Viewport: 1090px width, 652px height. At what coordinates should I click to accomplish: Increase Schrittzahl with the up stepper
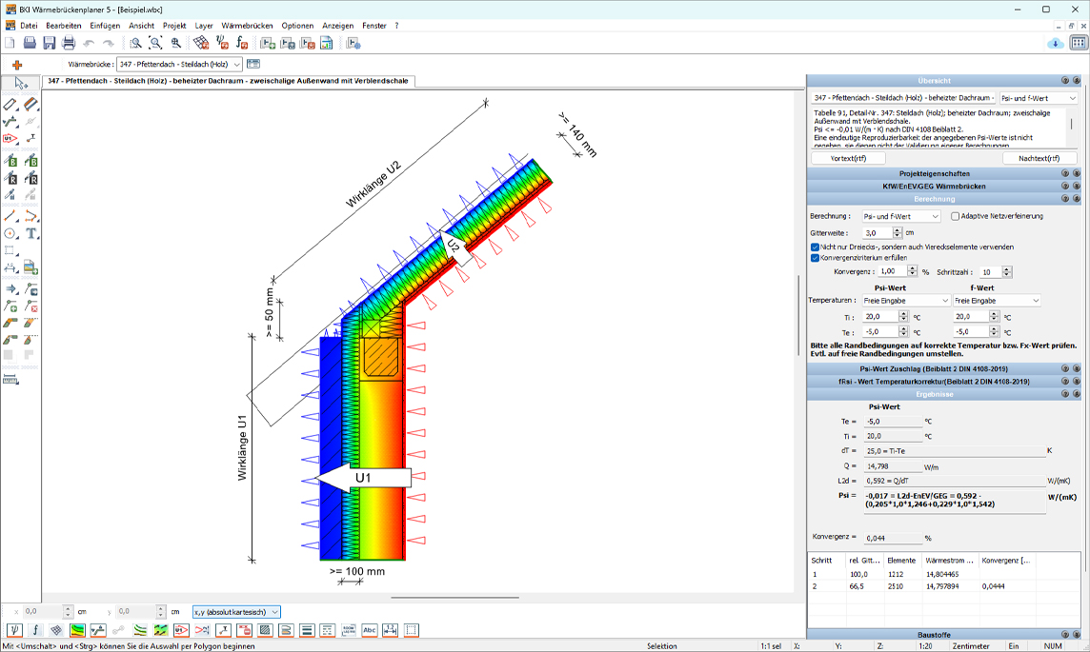click(x=1006, y=268)
